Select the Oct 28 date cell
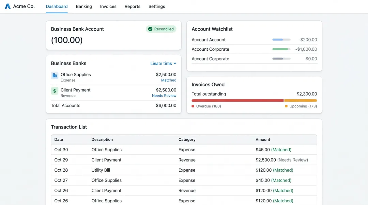Image resolution: width=368 pixels, height=205 pixels. click(x=61, y=170)
